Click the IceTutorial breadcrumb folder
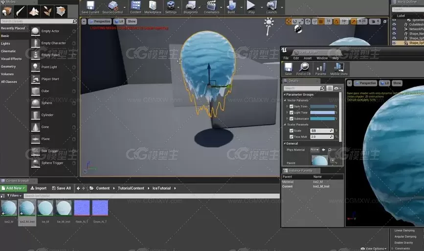This screenshot has width=424, height=251. (x=161, y=188)
